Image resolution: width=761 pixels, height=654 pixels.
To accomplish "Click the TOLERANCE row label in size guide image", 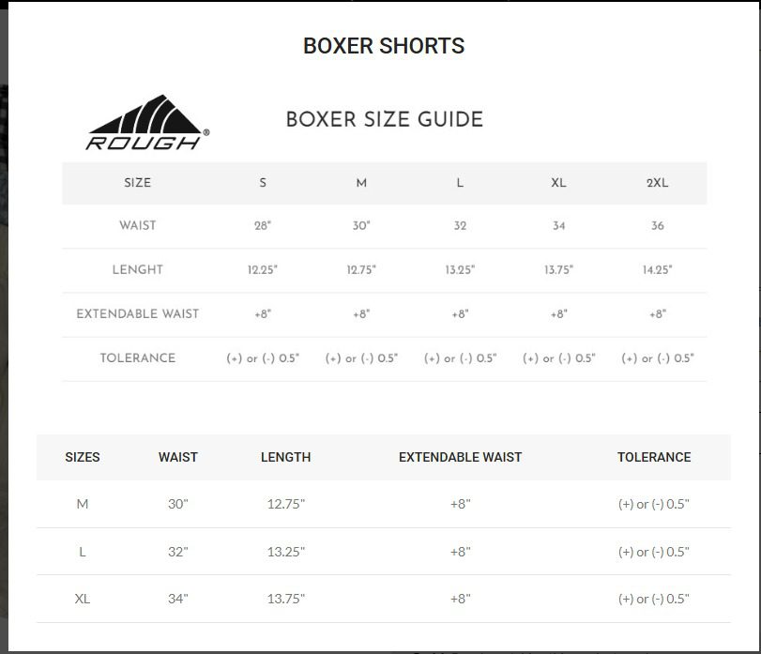I will pyautogui.click(x=138, y=357).
